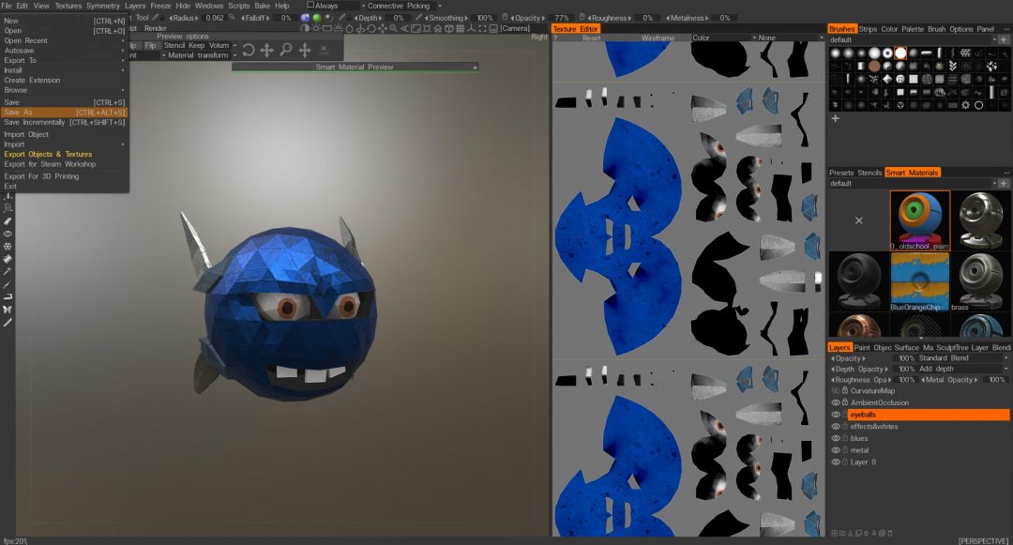This screenshot has height=545, width=1013.
Task: Select the BlueOrangeChip smart material
Action: (x=920, y=281)
